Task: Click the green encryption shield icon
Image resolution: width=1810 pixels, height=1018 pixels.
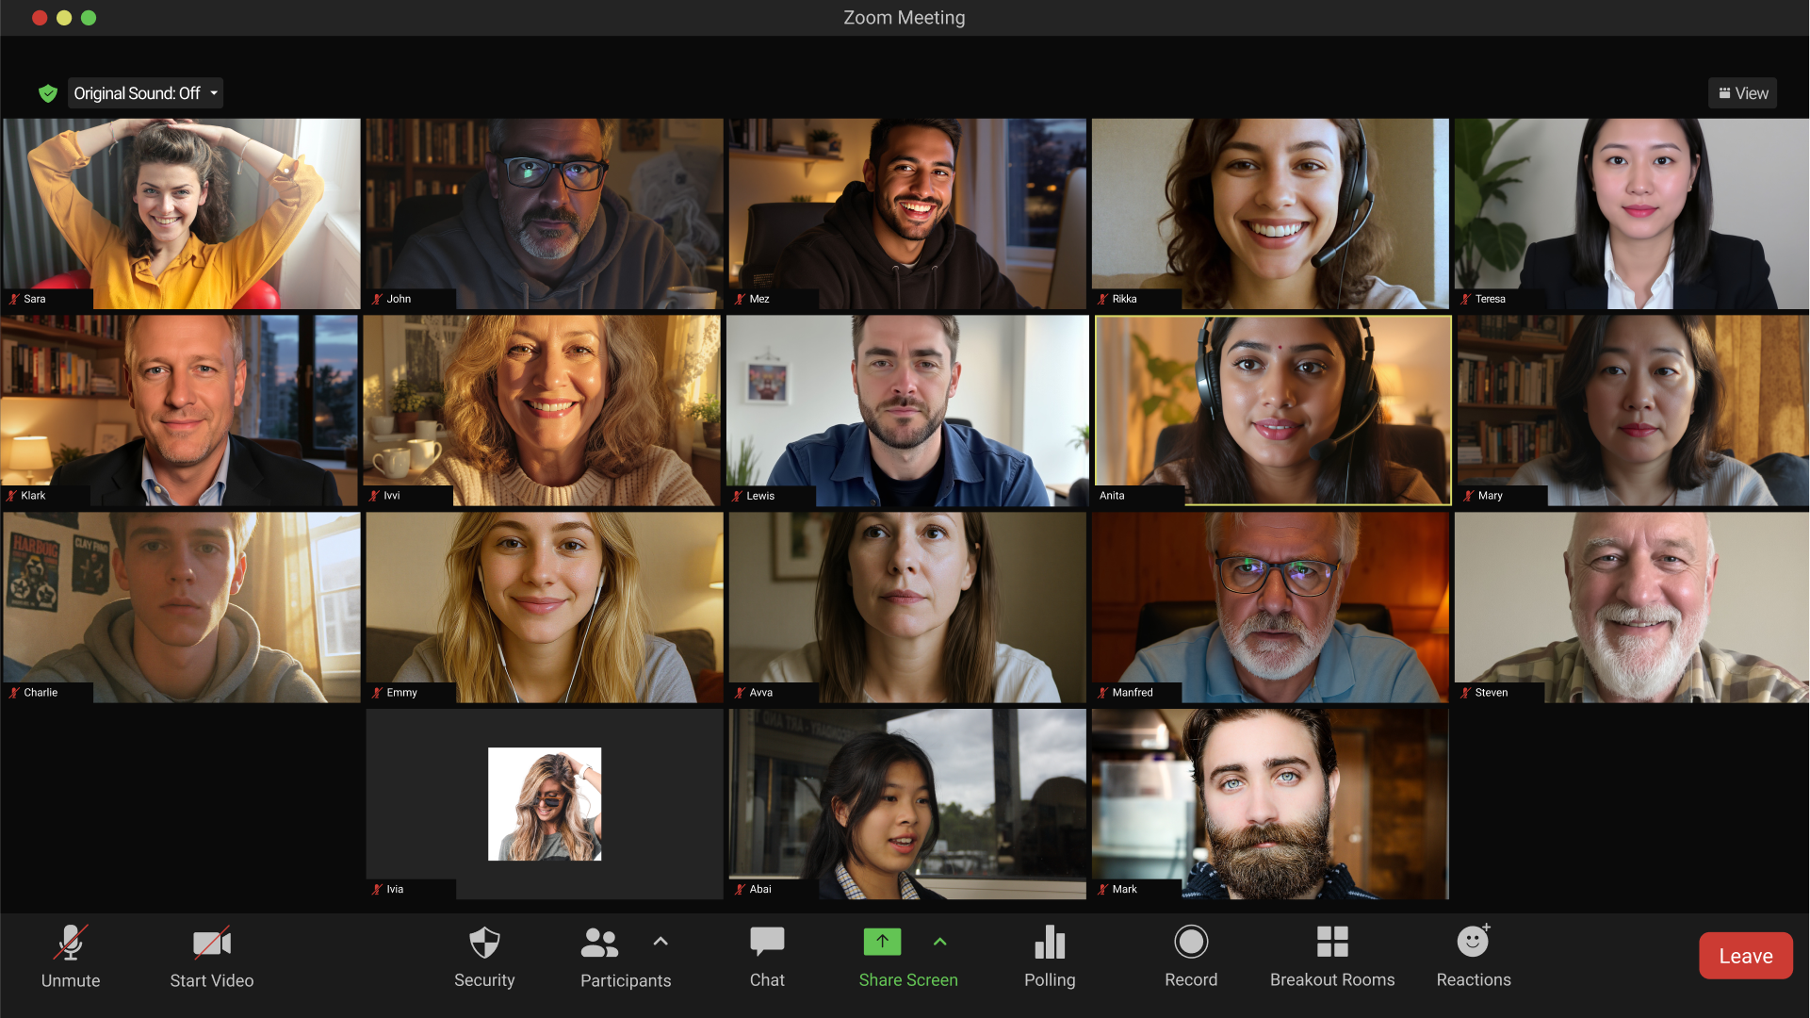Action: 48,93
